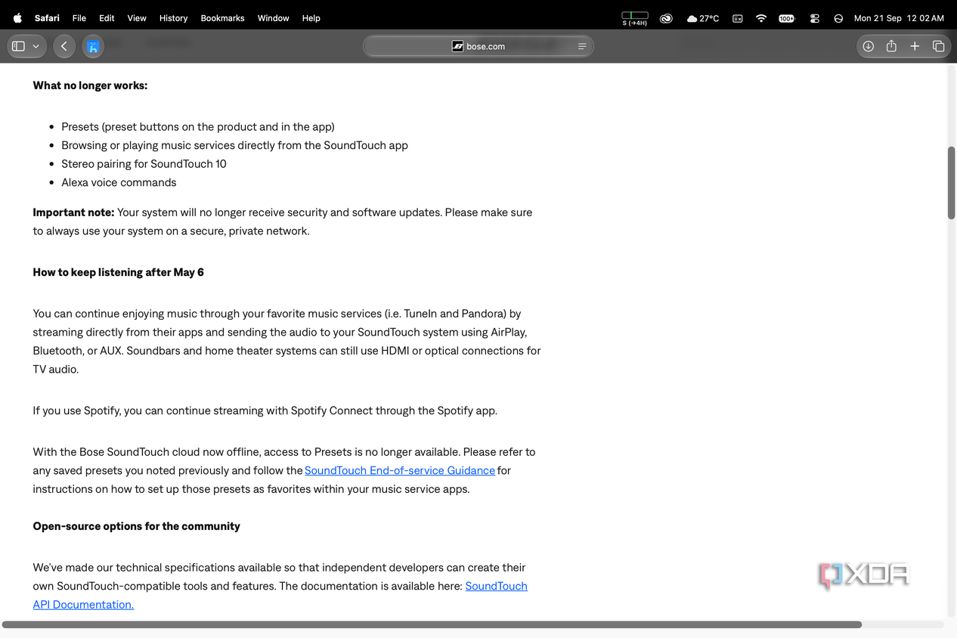Open the date and time Mon 21 Sep
The width and height of the screenshot is (957, 638).
tap(899, 18)
